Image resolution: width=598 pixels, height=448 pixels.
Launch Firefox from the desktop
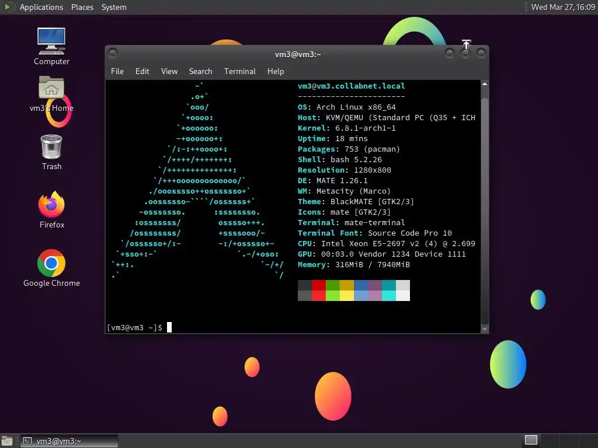click(x=51, y=210)
